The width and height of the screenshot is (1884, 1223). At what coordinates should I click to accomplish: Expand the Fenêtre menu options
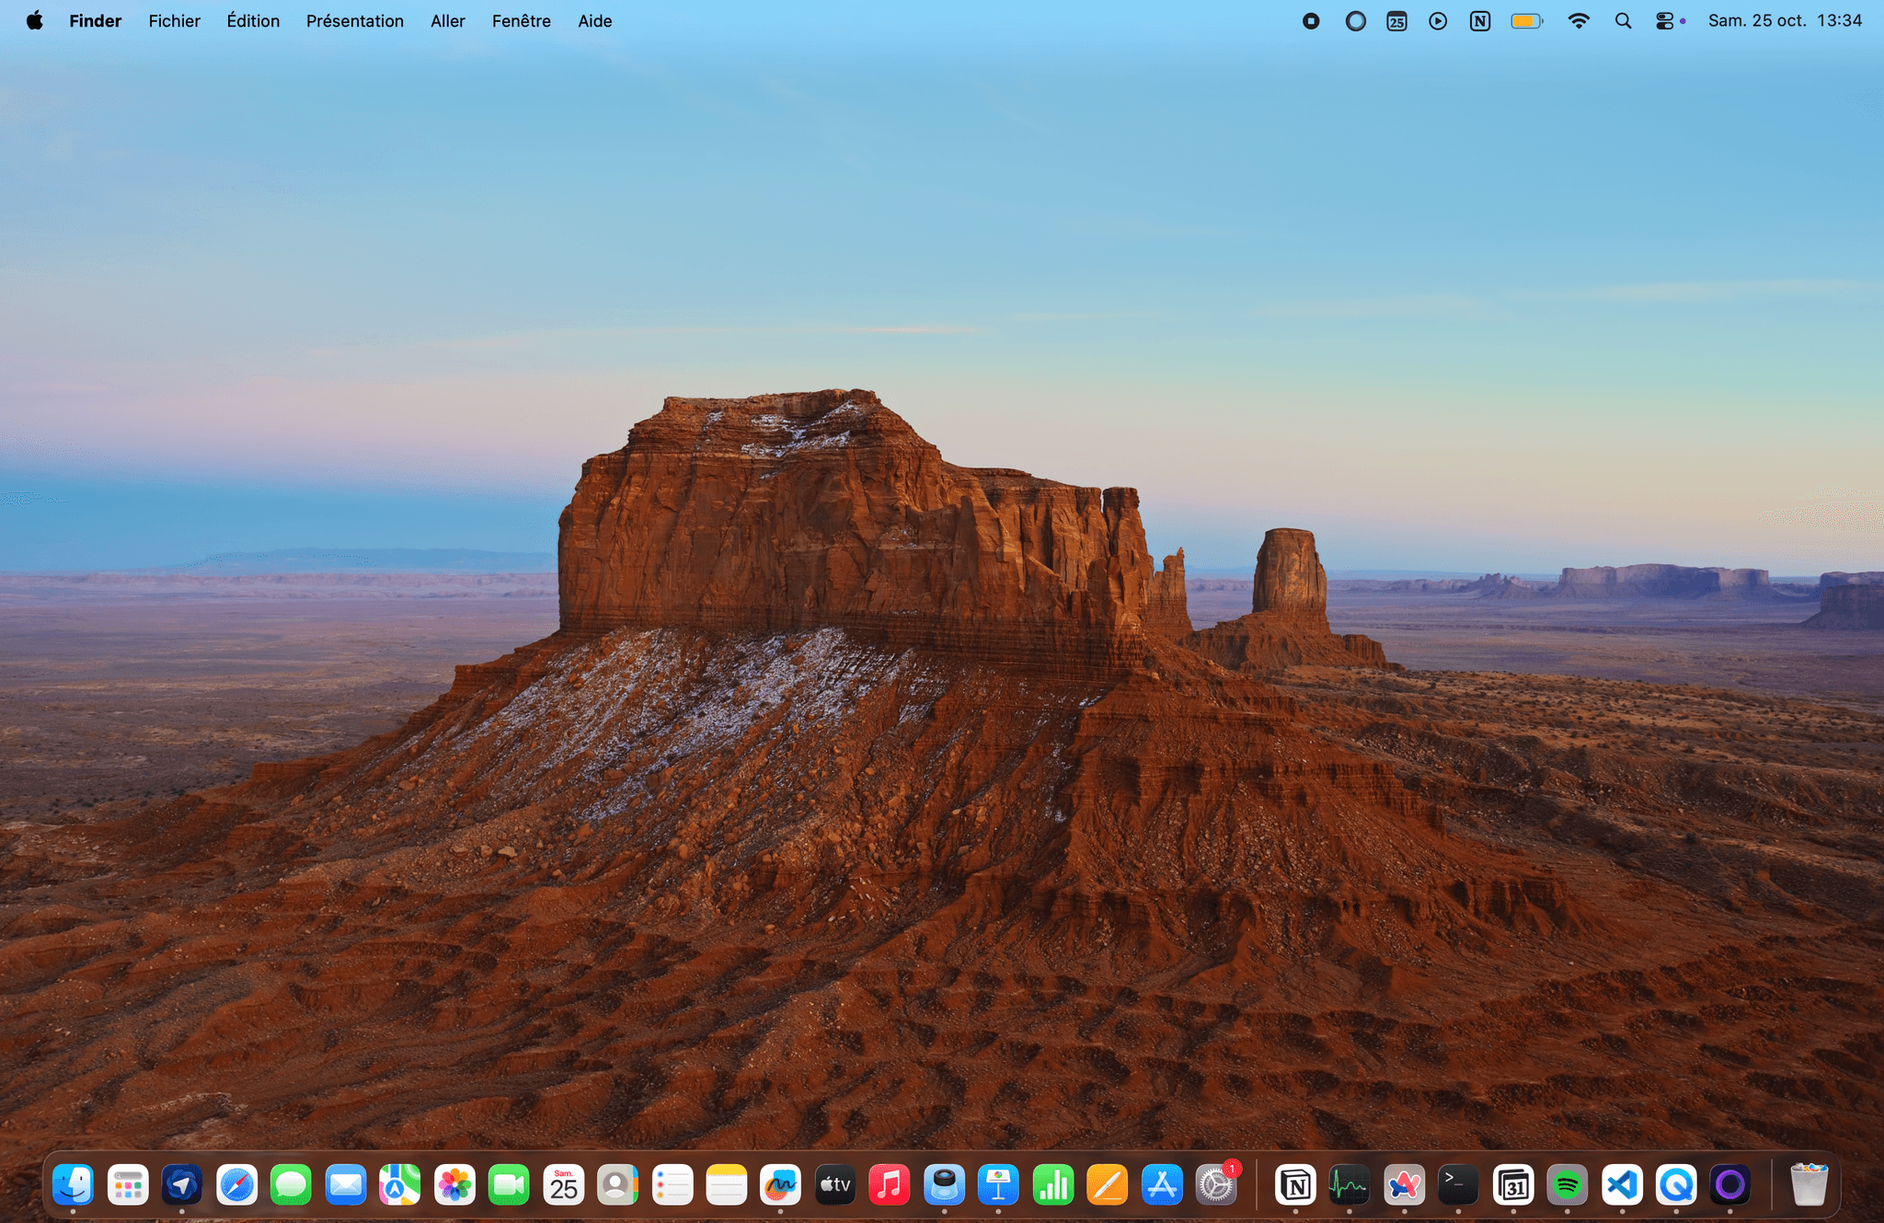(522, 20)
